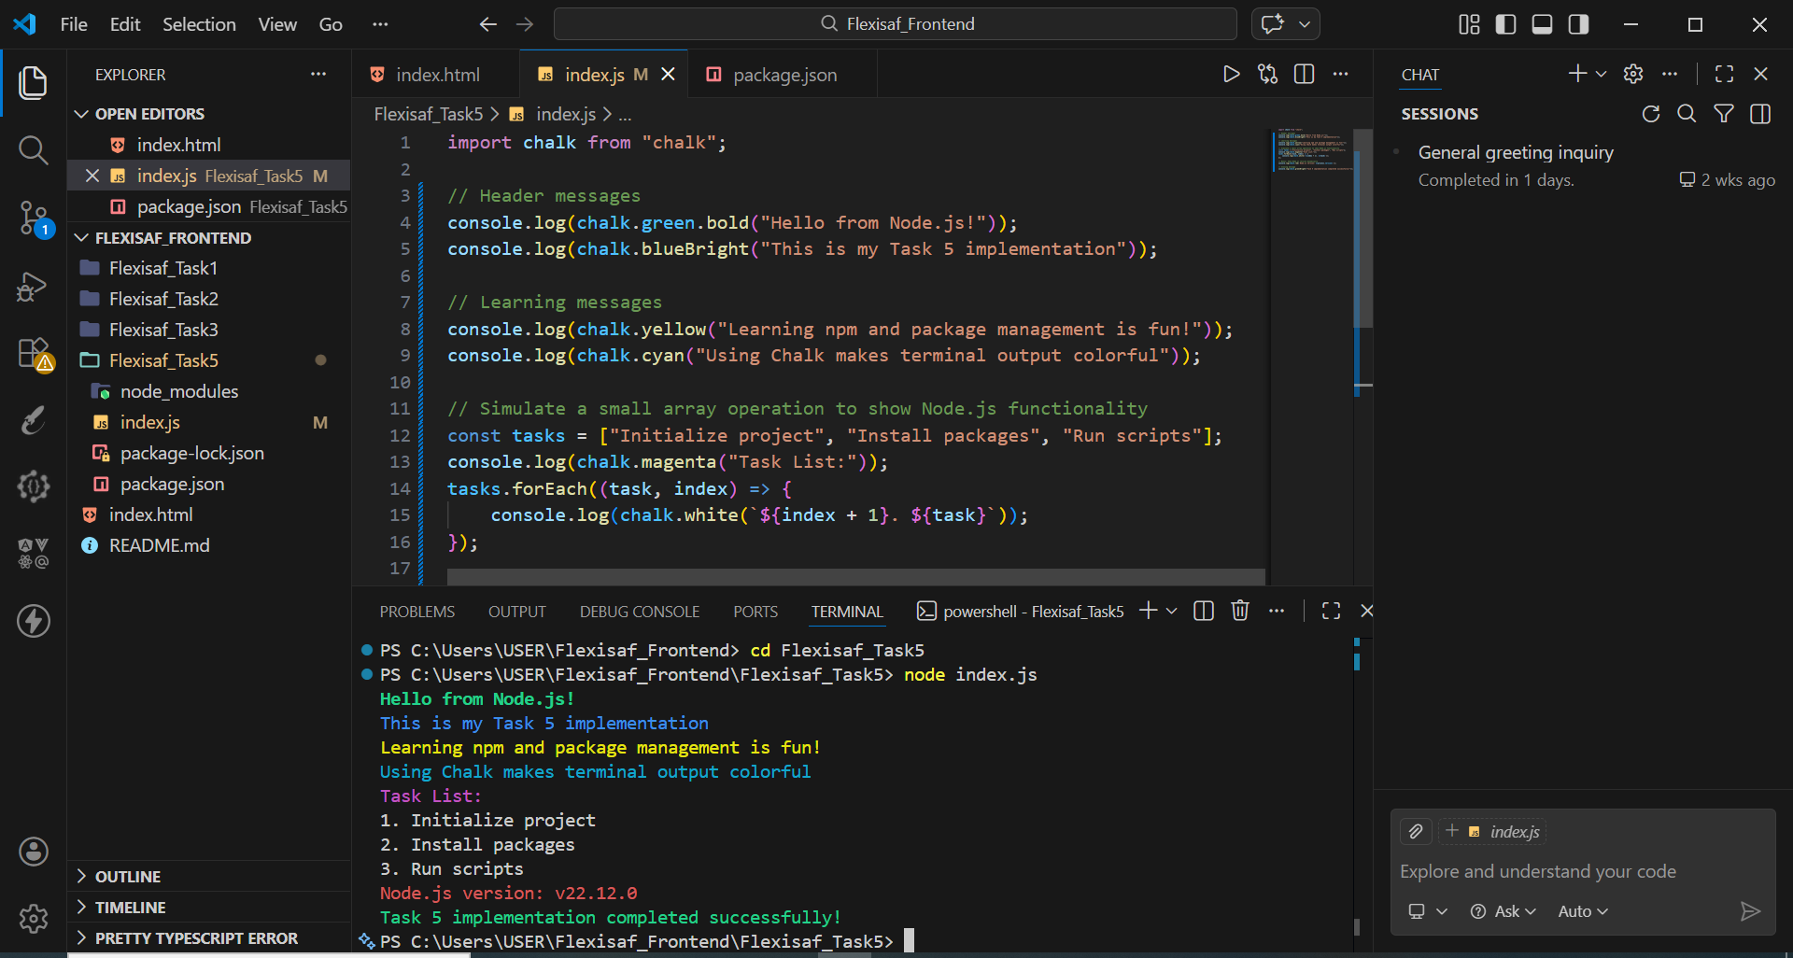
Task: Attach context with the paperclip icon
Action: [x=1416, y=831]
